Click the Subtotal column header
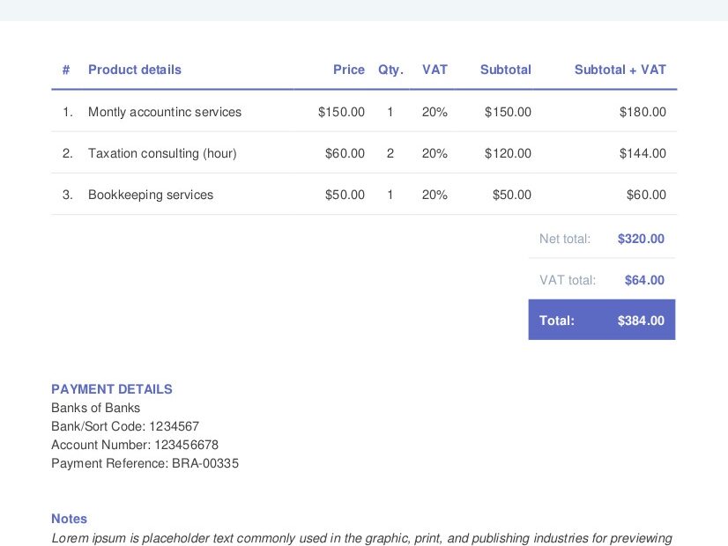 [505, 70]
